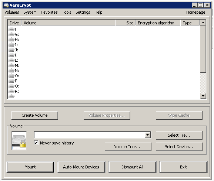Expand the volume path dropdown arrow
214x181 pixels.
(x=147, y=135)
